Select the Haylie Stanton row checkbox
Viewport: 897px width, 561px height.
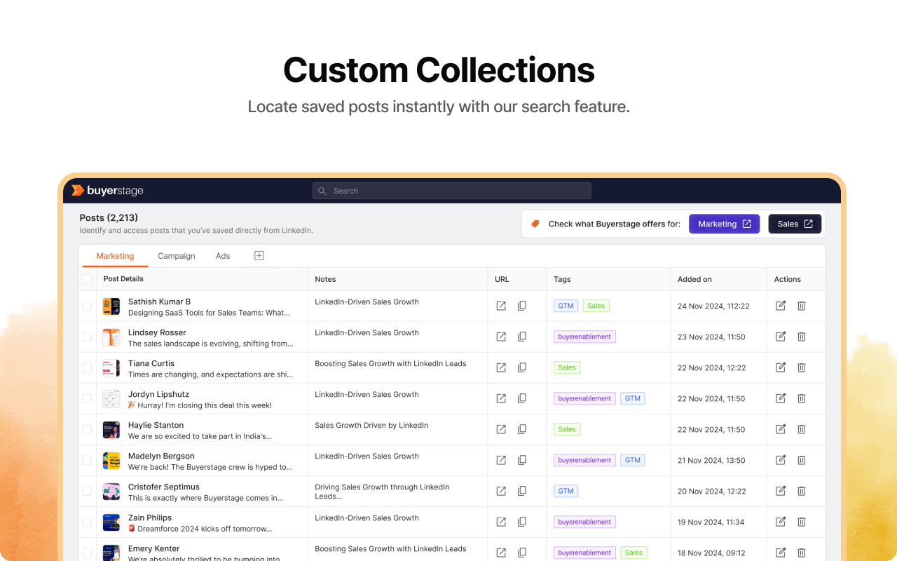[87, 429]
